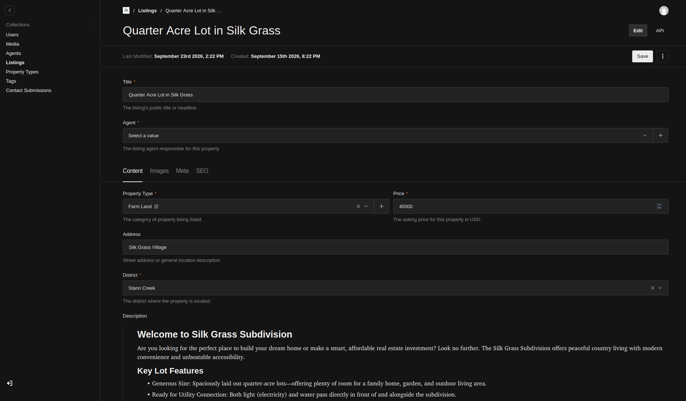Click the Address input field
The image size is (686, 401).
[x=396, y=247]
